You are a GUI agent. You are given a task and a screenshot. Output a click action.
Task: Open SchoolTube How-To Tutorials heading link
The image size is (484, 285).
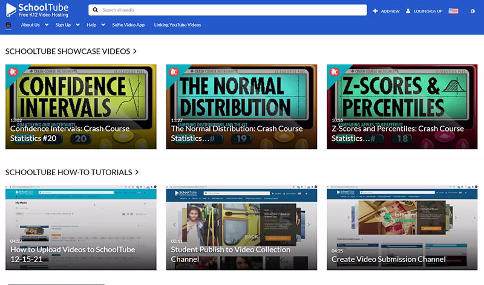click(68, 172)
